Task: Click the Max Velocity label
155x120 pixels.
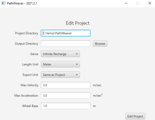Action: (x=29, y=85)
